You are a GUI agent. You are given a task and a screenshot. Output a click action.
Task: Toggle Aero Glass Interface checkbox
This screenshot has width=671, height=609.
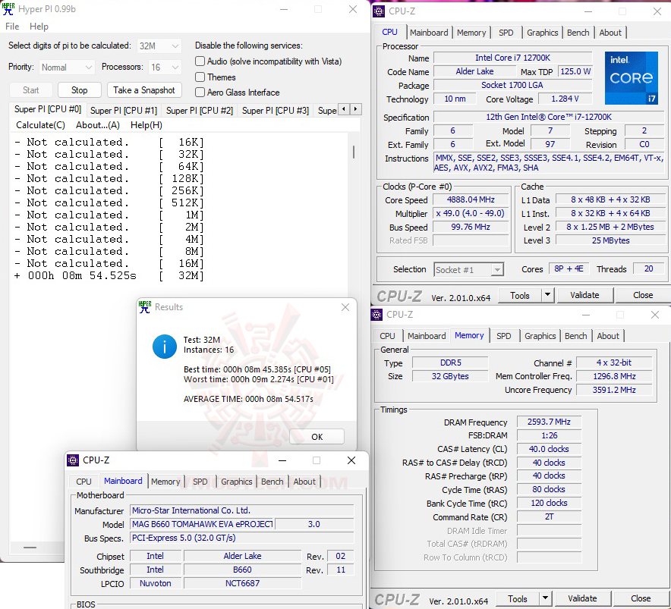200,93
